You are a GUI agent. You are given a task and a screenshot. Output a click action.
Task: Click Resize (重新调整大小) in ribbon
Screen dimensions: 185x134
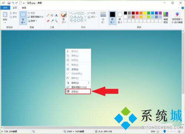point(36,17)
